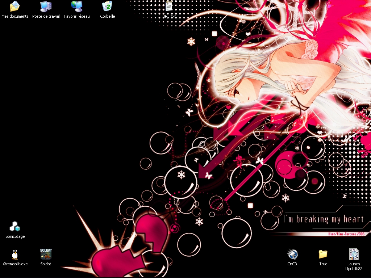This screenshot has height=278, width=371.
Task: Select the Poste de travail computer icon
Action: click(x=46, y=7)
